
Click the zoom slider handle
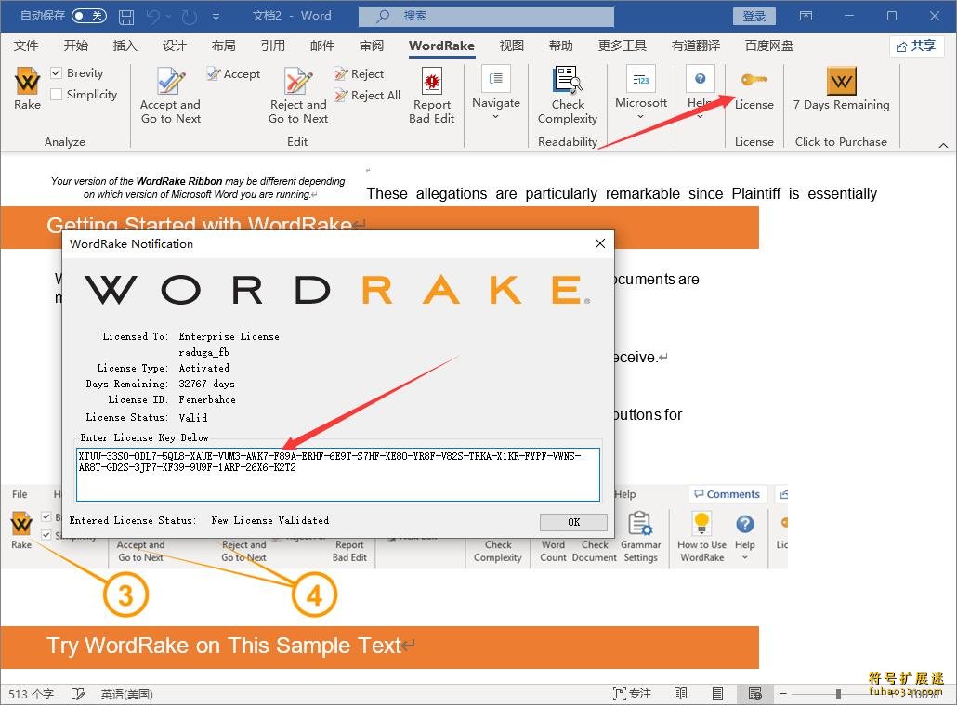[838, 694]
